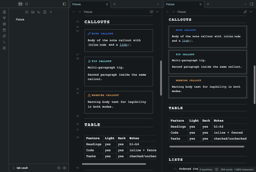The height and width of the screenshot is (172, 256).
Task: Click TABLE heading in left editor
Action: click(92, 125)
